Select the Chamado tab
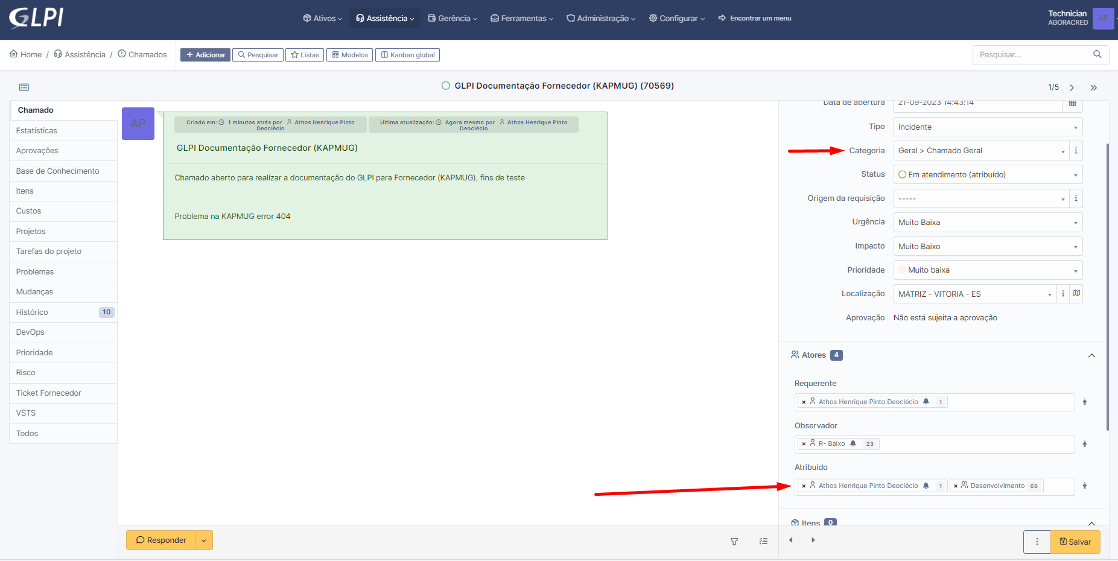 tap(63, 110)
